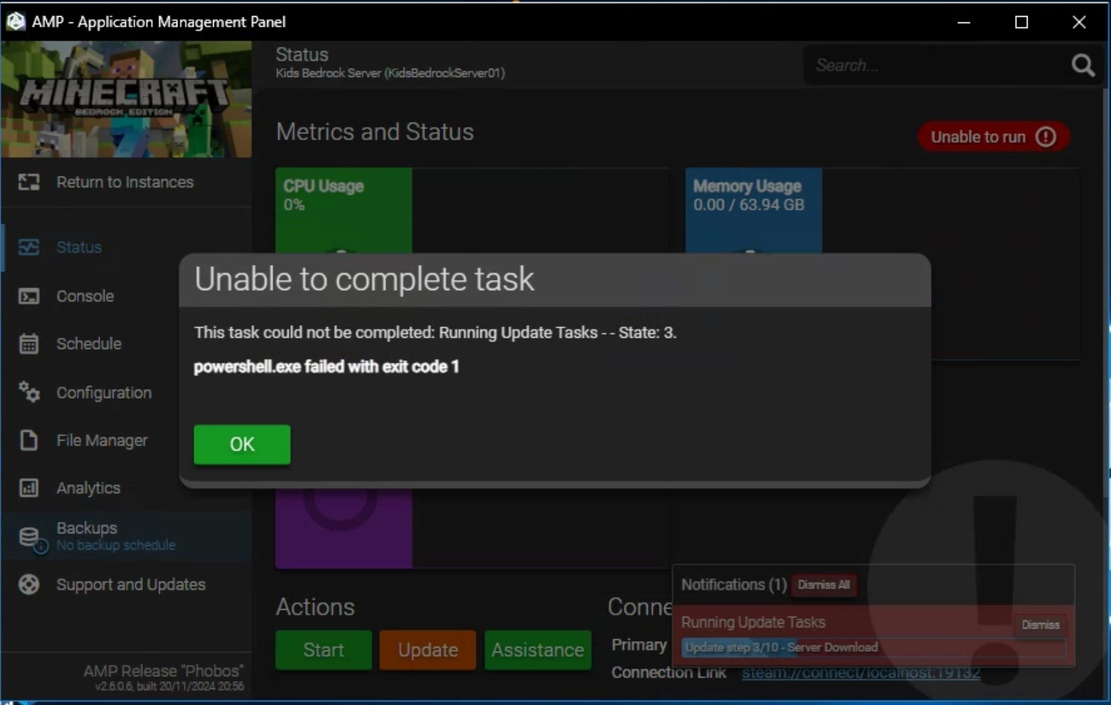Select the Status sidebar label
Viewport: 1111px width, 705px height.
[79, 247]
